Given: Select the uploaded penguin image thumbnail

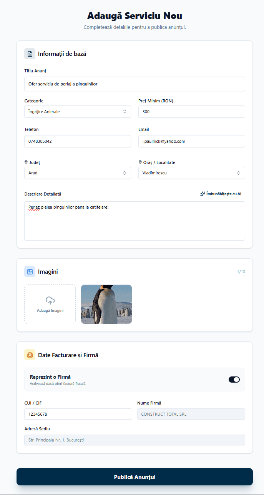Looking at the screenshot, I should coord(106,304).
